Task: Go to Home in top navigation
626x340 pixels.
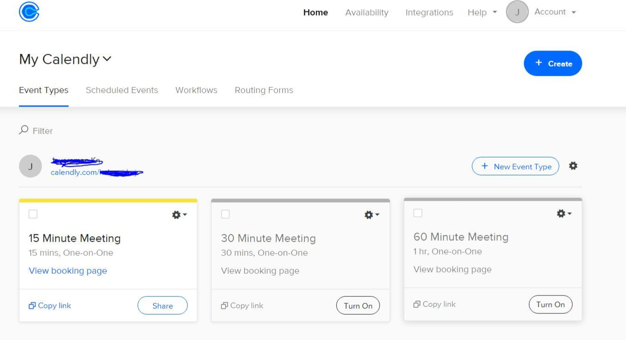Action: (316, 12)
